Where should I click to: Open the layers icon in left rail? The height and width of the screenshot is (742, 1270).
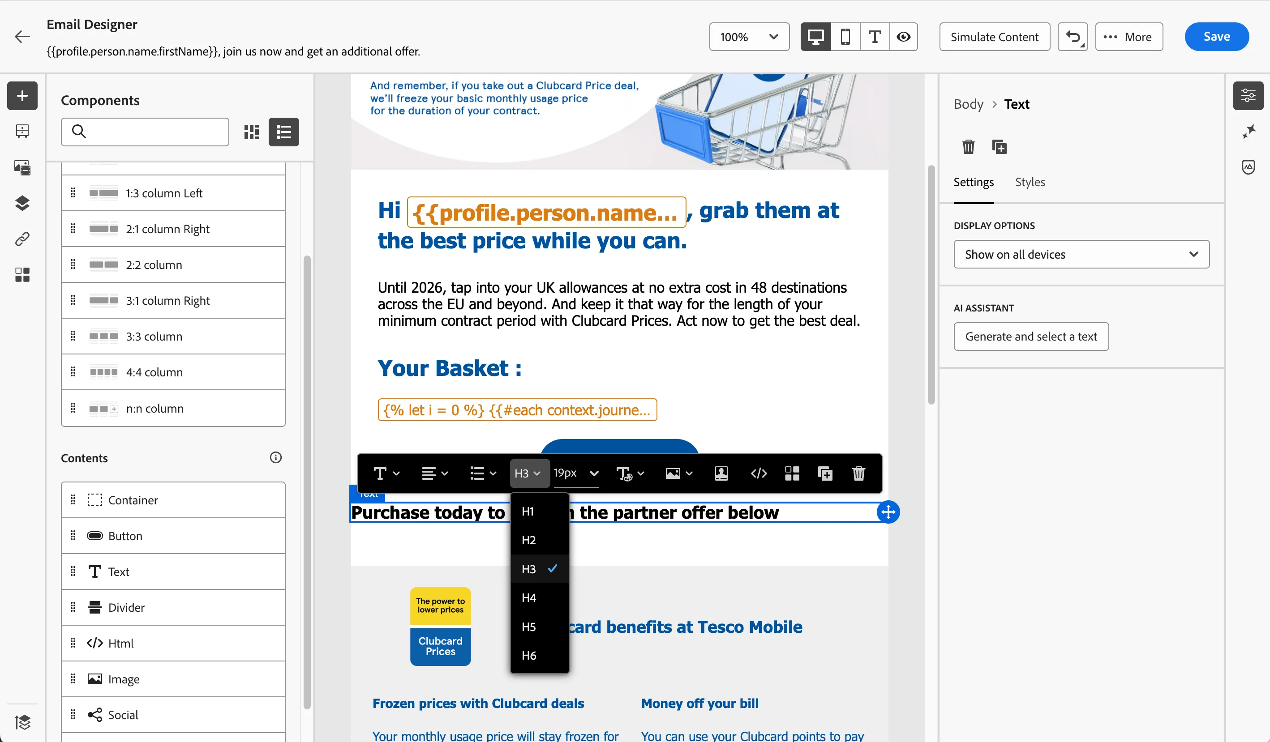point(22,203)
